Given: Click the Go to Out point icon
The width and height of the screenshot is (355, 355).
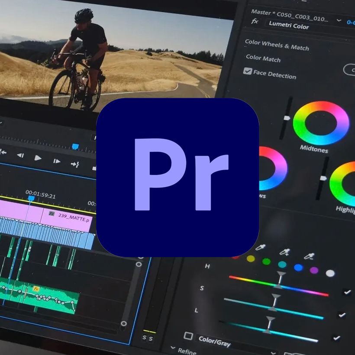Looking at the screenshot, I should pos(75,164).
